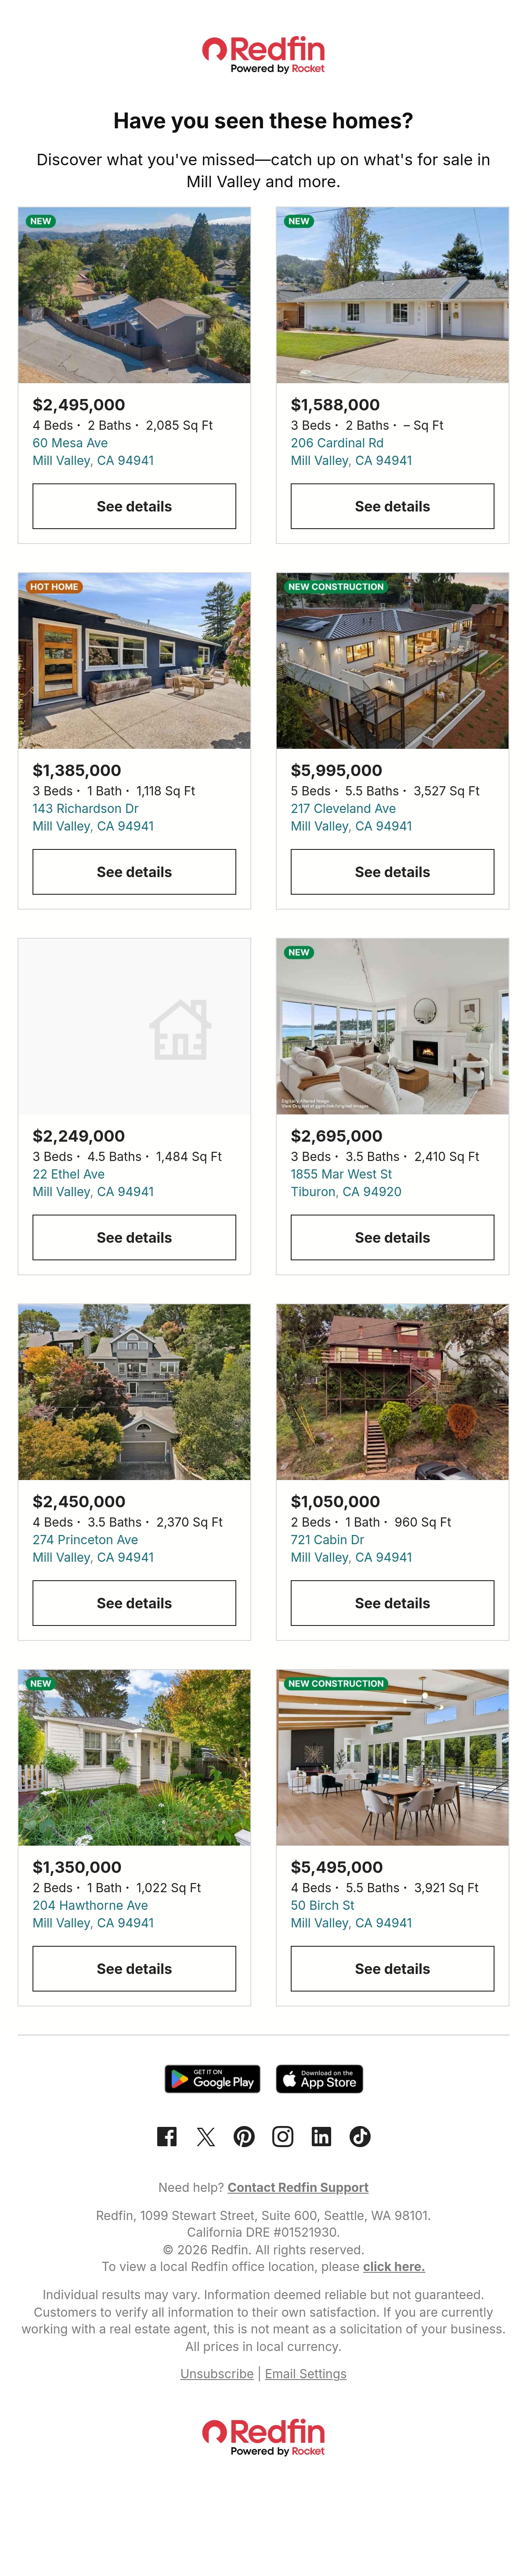The width and height of the screenshot is (527, 2576).
Task: Click the placeholder image for 22 Ethel Ave
Action: (134, 1026)
